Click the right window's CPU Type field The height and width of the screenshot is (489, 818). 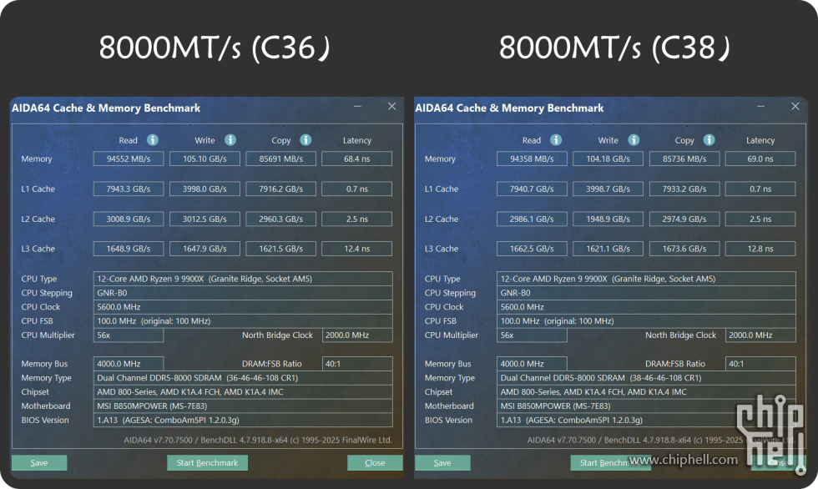coord(646,279)
